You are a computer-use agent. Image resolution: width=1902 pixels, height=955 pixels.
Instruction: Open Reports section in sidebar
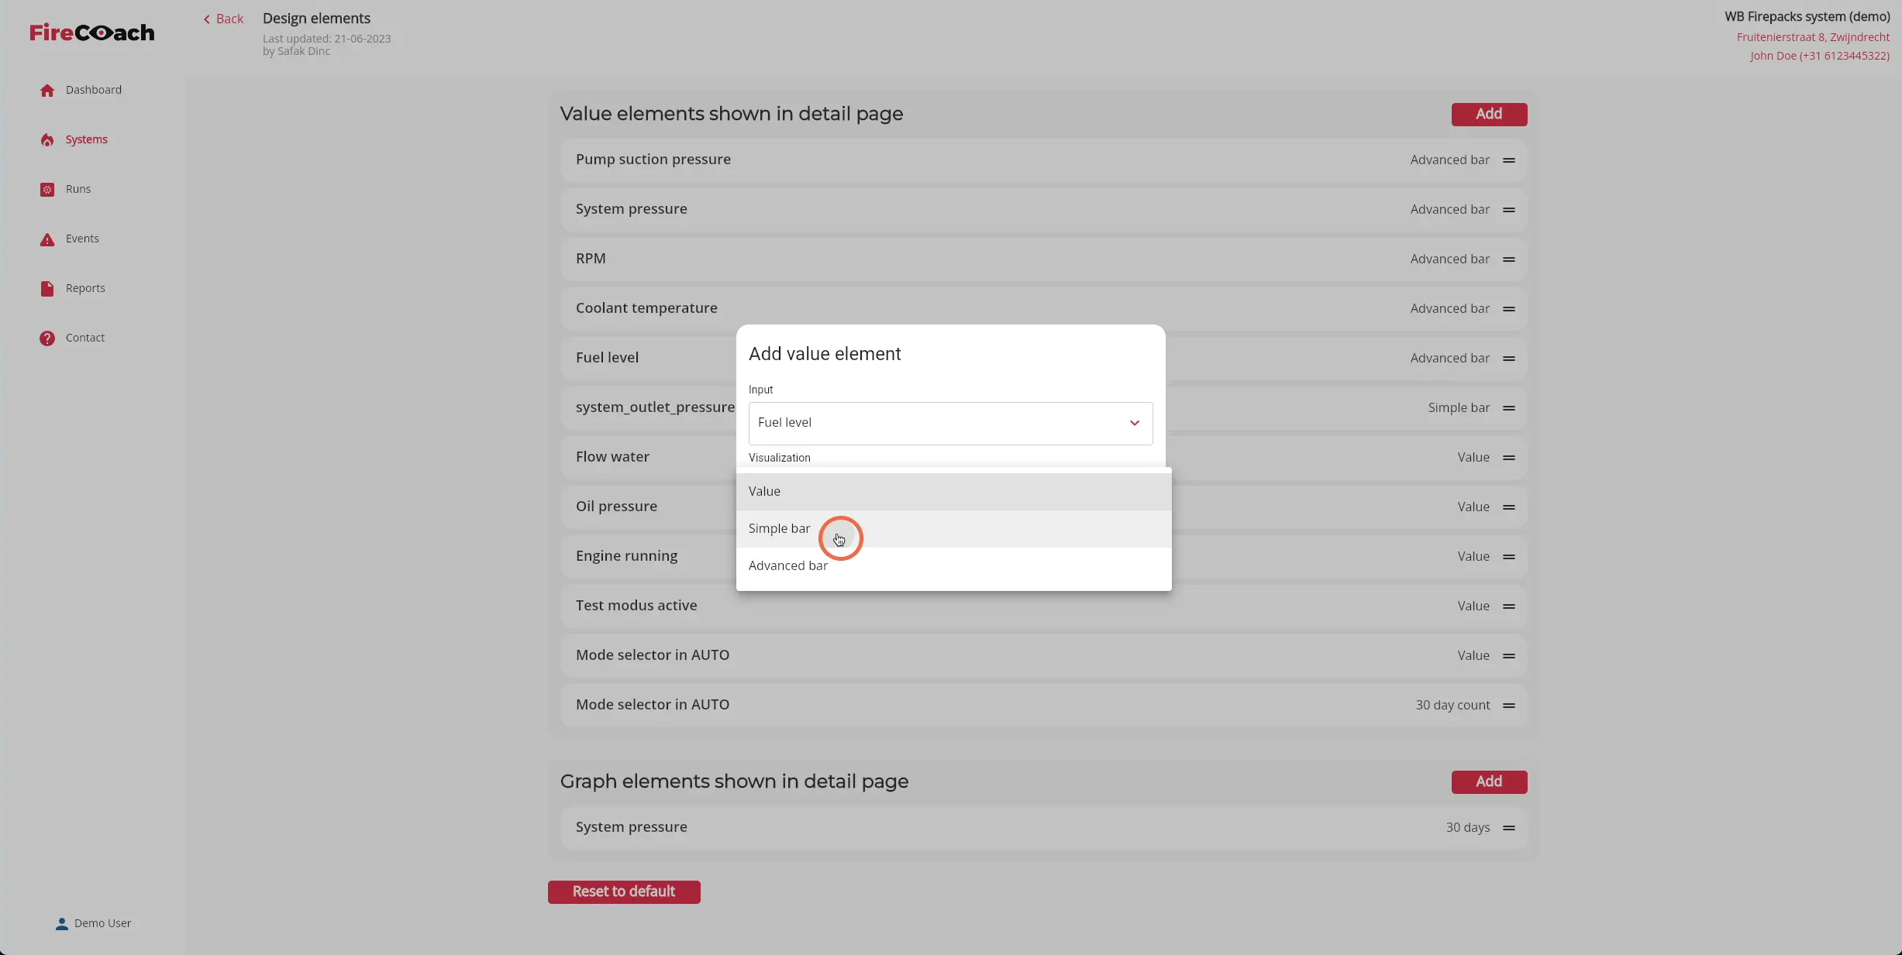[85, 288]
